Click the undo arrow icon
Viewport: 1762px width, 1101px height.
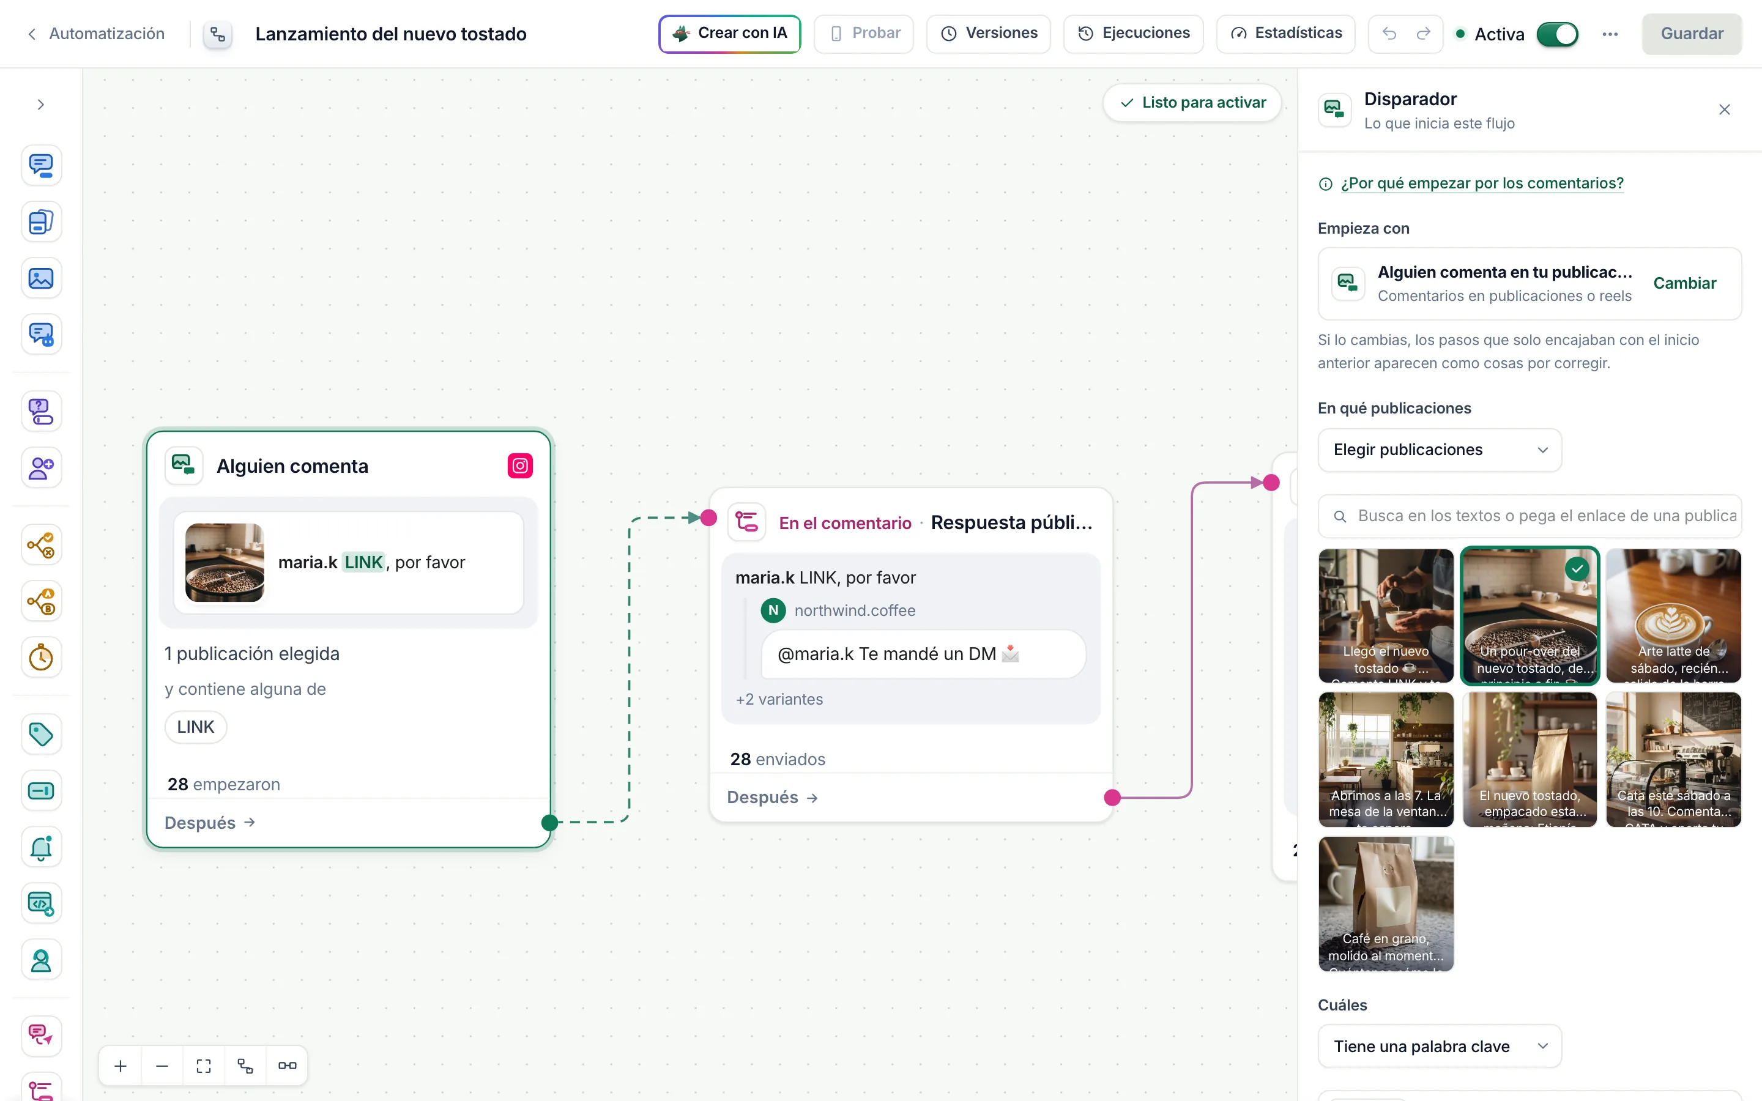point(1389,34)
